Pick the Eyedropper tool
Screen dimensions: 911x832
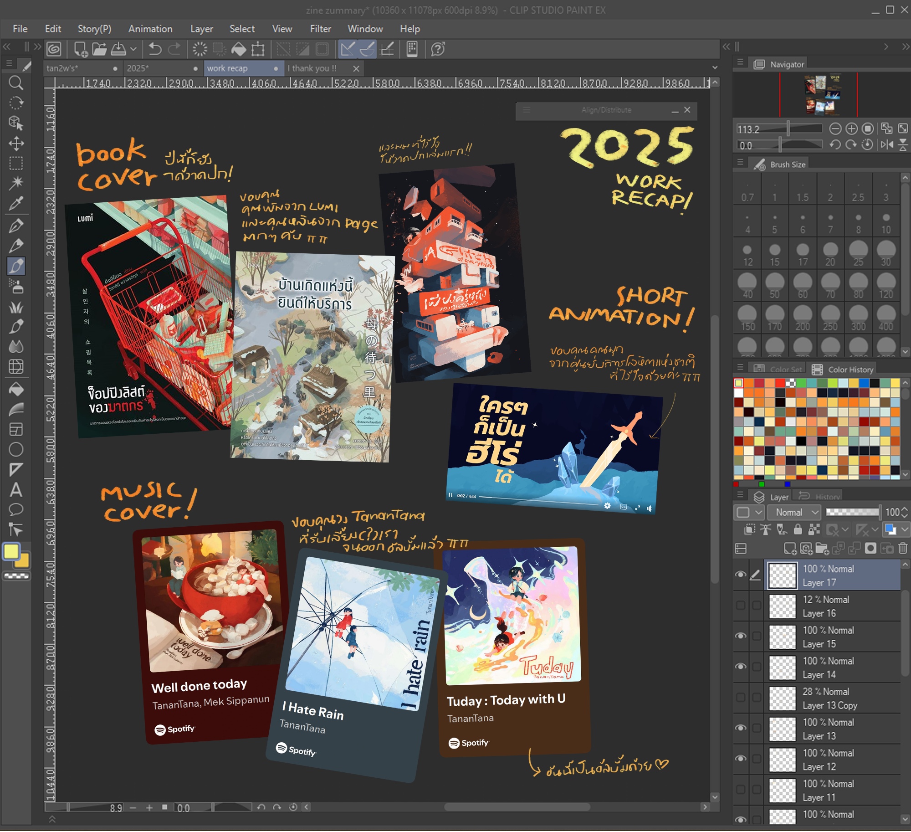[16, 204]
